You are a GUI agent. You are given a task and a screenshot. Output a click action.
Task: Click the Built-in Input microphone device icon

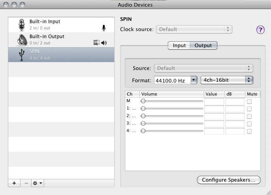21,24
